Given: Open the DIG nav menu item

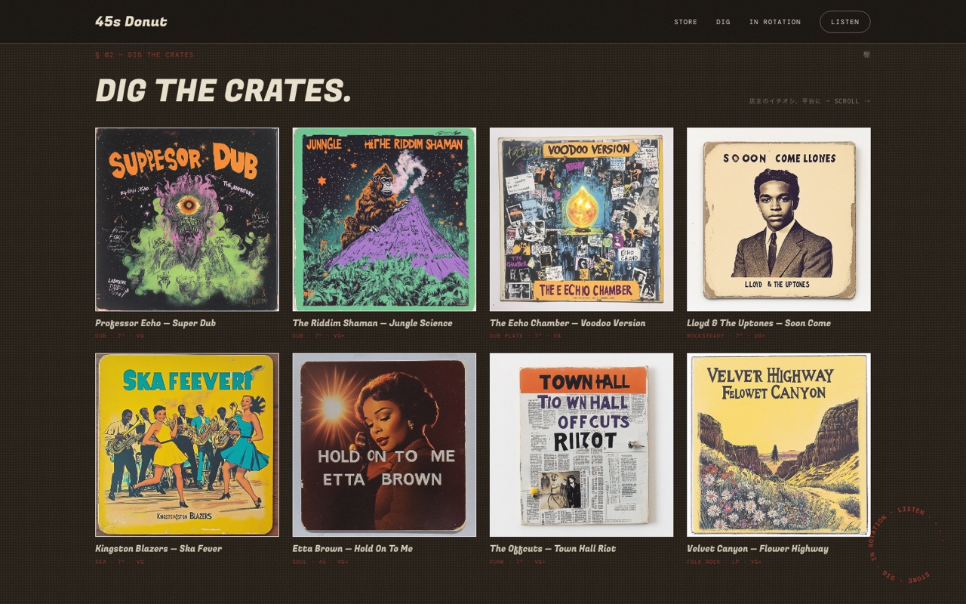Looking at the screenshot, I should tap(723, 22).
